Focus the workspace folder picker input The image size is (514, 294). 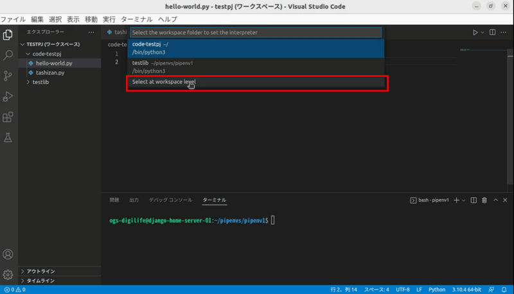pos(256,32)
